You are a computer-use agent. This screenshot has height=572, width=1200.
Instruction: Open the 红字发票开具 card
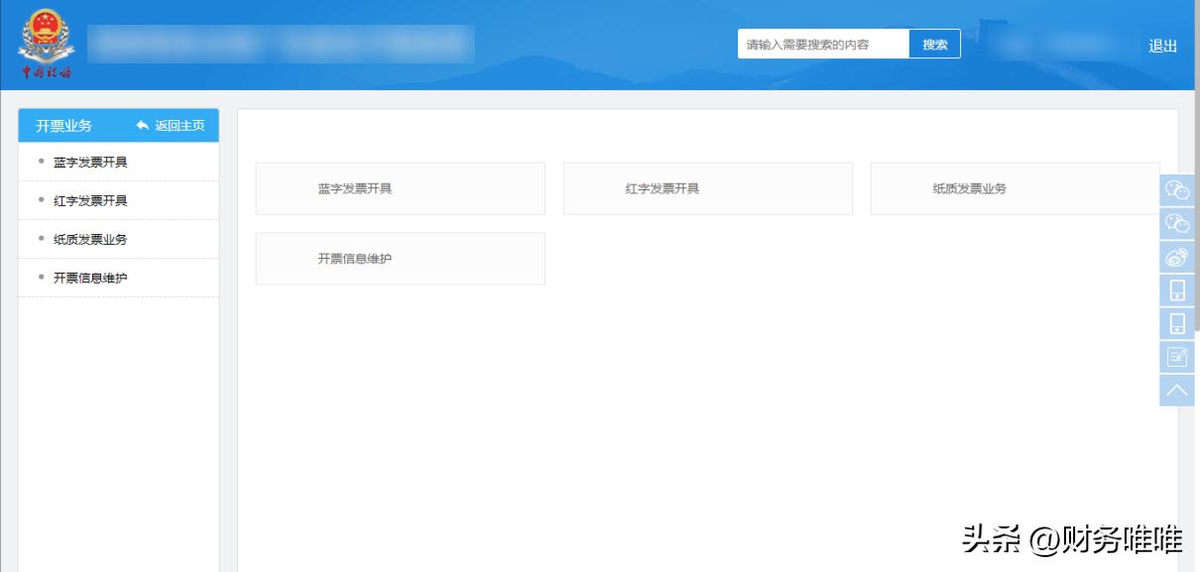click(x=707, y=186)
